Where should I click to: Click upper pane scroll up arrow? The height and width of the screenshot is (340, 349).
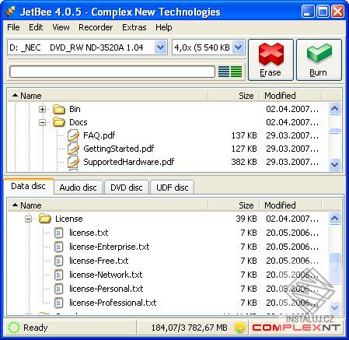click(334, 109)
